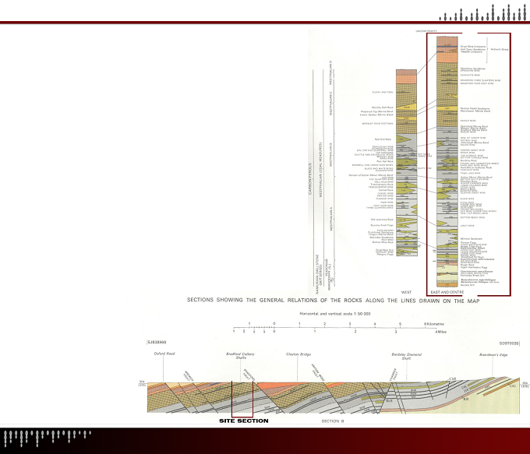Screen dimensions: 530x454
Task: Click the Milnrow Sandstone label
Action: point(472,239)
